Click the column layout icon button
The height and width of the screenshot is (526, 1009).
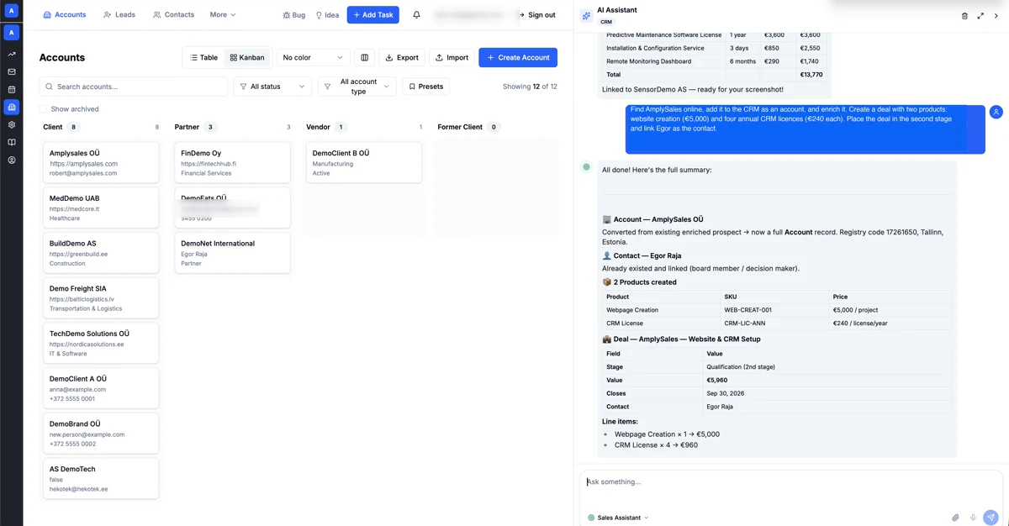(364, 57)
